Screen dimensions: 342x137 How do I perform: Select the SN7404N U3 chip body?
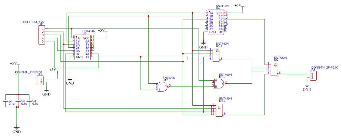pyautogui.click(x=83, y=47)
